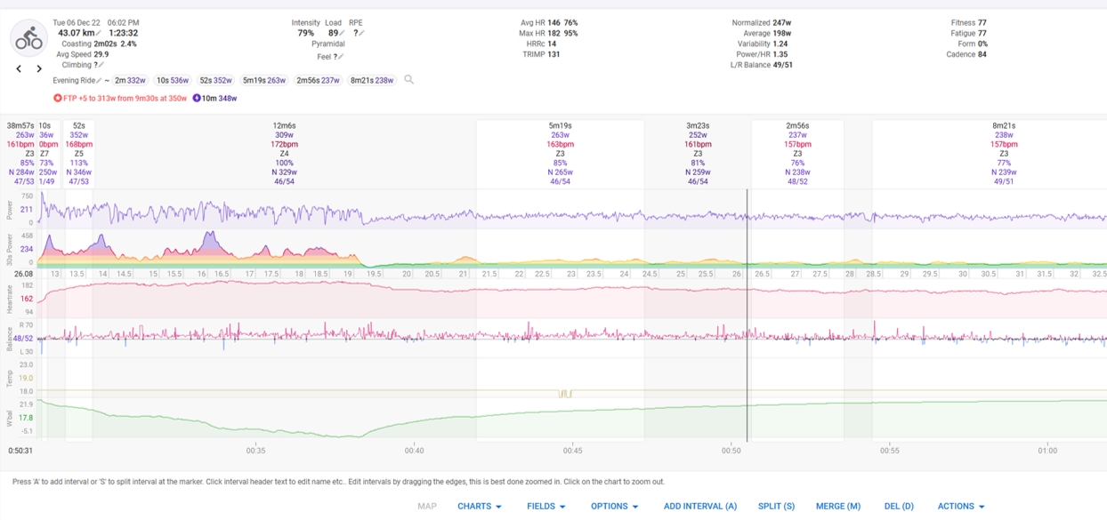Open the ACTIONS menu
Screen dimensions: 1107x520
(961, 506)
